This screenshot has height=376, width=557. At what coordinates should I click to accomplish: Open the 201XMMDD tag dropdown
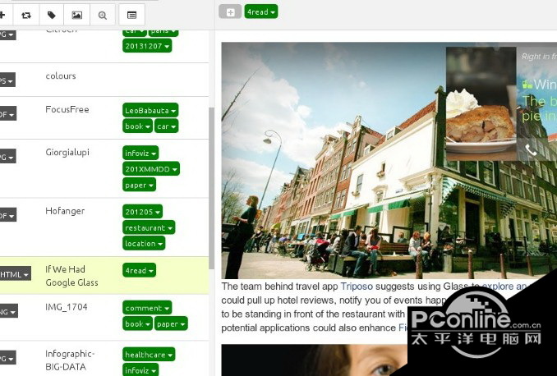151,169
